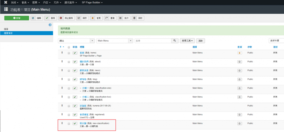Click the search magnifier button
284x132 pixels.
[174, 41]
